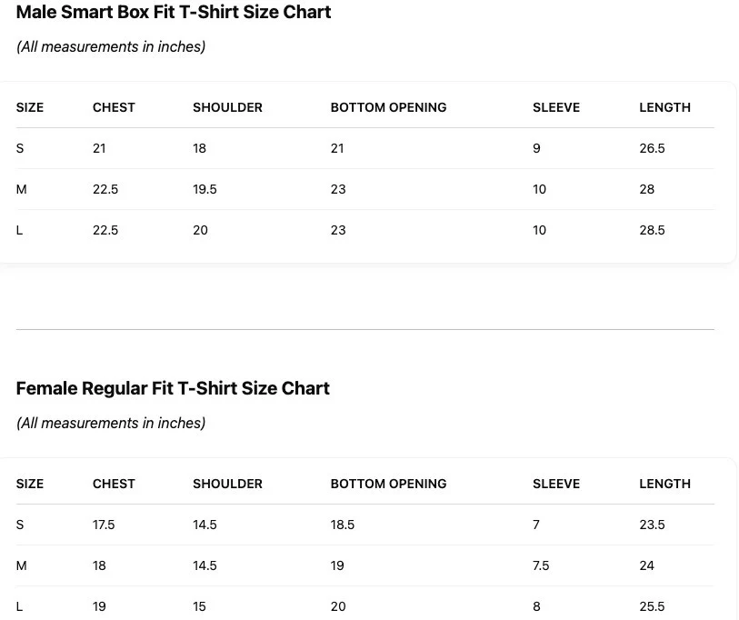The width and height of the screenshot is (739, 620).
Task: Select the Male size S sleeve value 9
Action: tap(536, 148)
